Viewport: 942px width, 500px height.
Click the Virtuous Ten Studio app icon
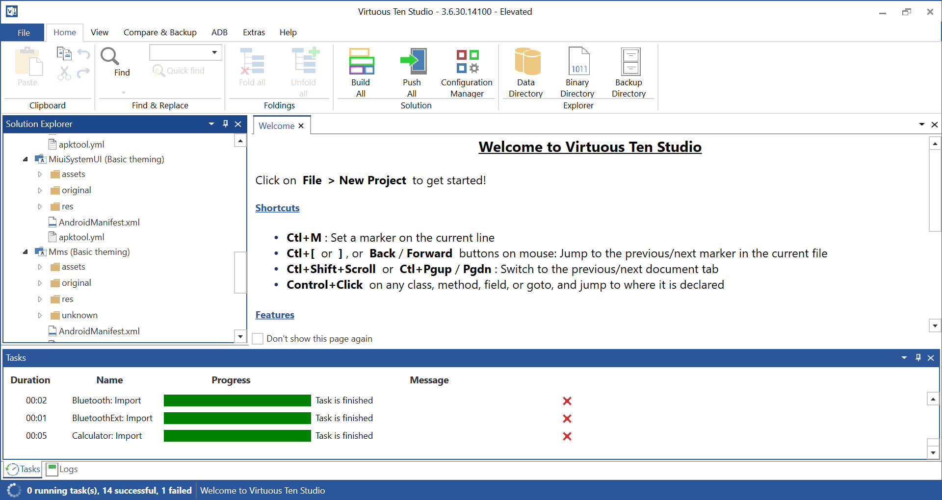tap(12, 11)
